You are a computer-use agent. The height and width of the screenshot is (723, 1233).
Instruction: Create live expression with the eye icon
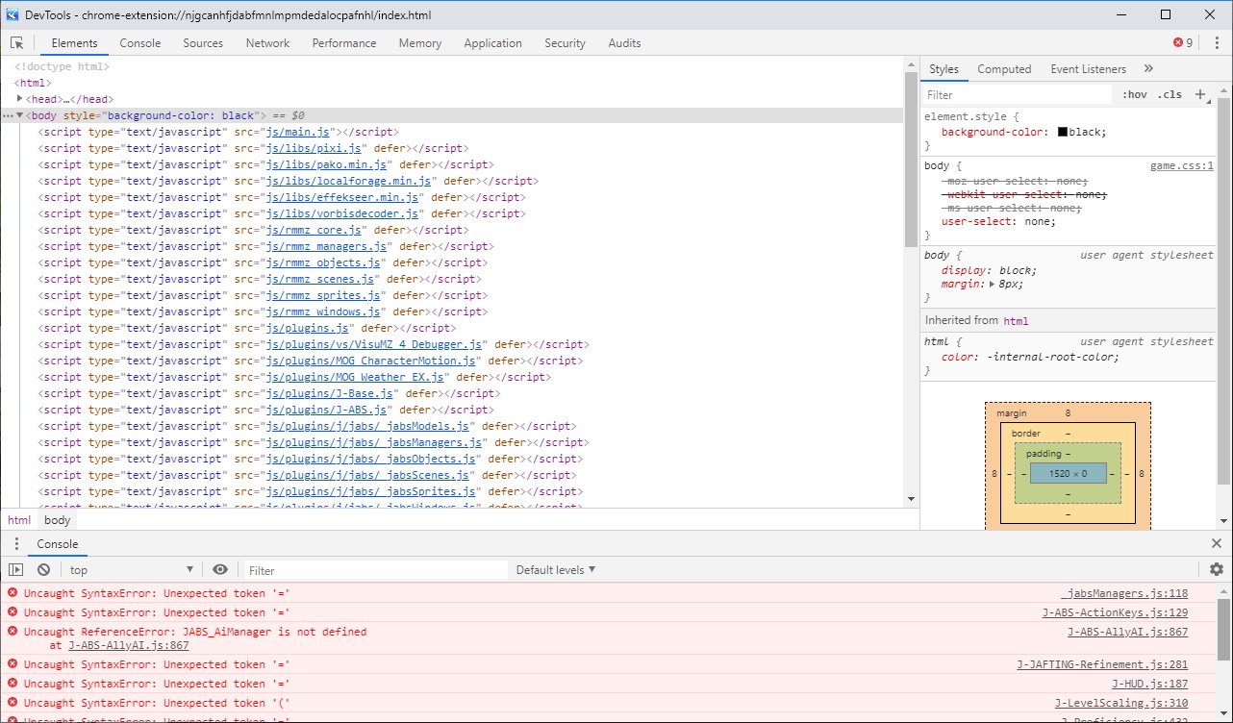point(220,570)
